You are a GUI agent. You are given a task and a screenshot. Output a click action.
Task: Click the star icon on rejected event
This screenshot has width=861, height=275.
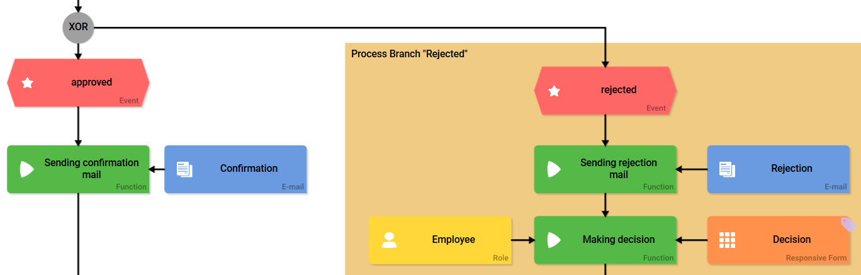(554, 91)
